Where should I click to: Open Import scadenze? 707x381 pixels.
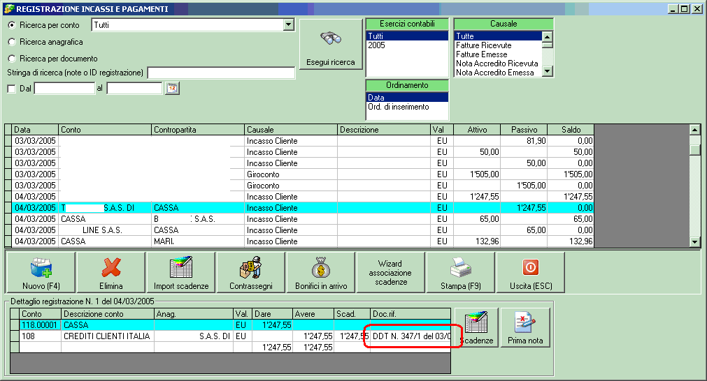click(x=181, y=273)
